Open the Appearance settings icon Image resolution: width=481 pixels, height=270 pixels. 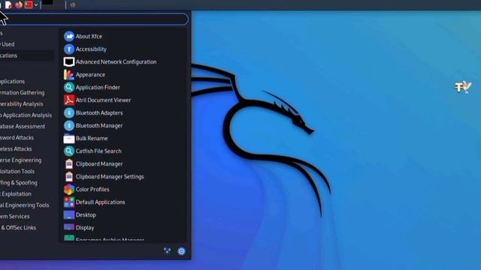[69, 75]
